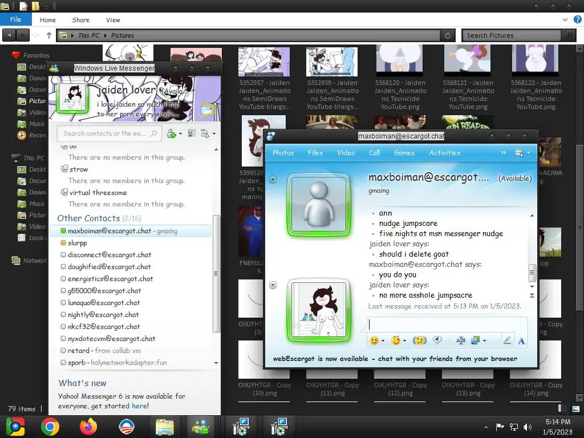Start a Video call from chat toolbar

[x=346, y=153]
